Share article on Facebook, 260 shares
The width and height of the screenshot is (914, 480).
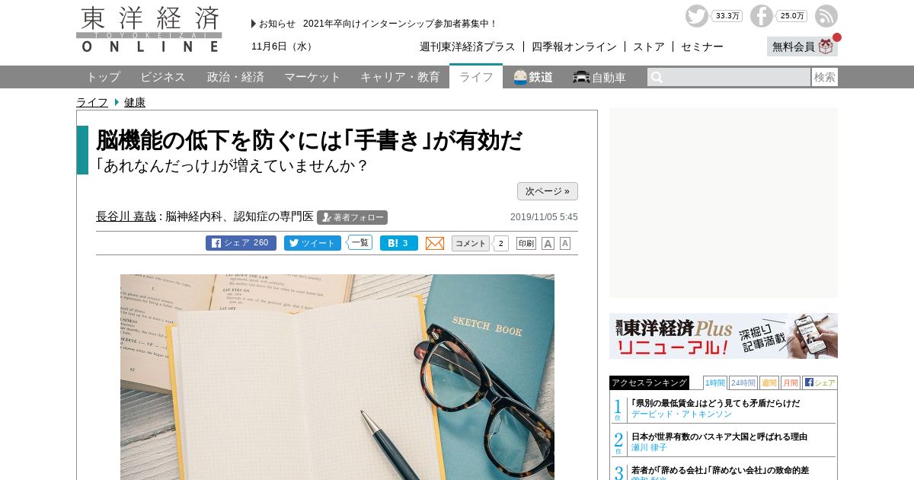pos(241,243)
